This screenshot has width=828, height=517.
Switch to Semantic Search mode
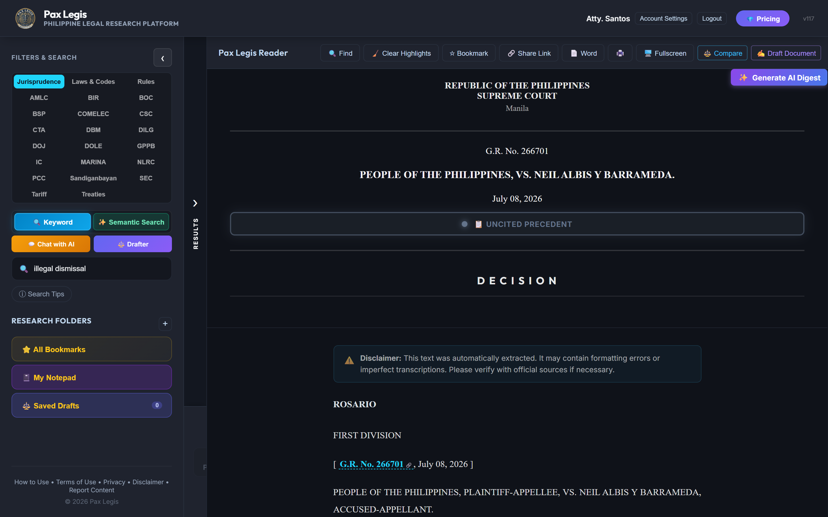(x=131, y=222)
